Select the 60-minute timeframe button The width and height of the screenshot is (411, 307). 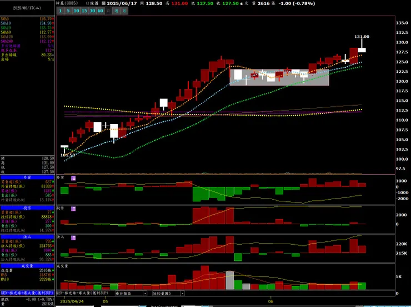click(x=101, y=11)
